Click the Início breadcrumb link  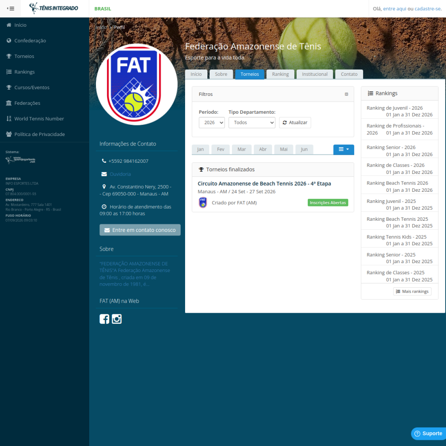click(x=101, y=27)
